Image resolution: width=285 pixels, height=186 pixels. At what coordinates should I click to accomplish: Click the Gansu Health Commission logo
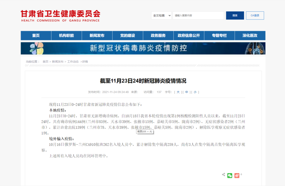click(60, 15)
